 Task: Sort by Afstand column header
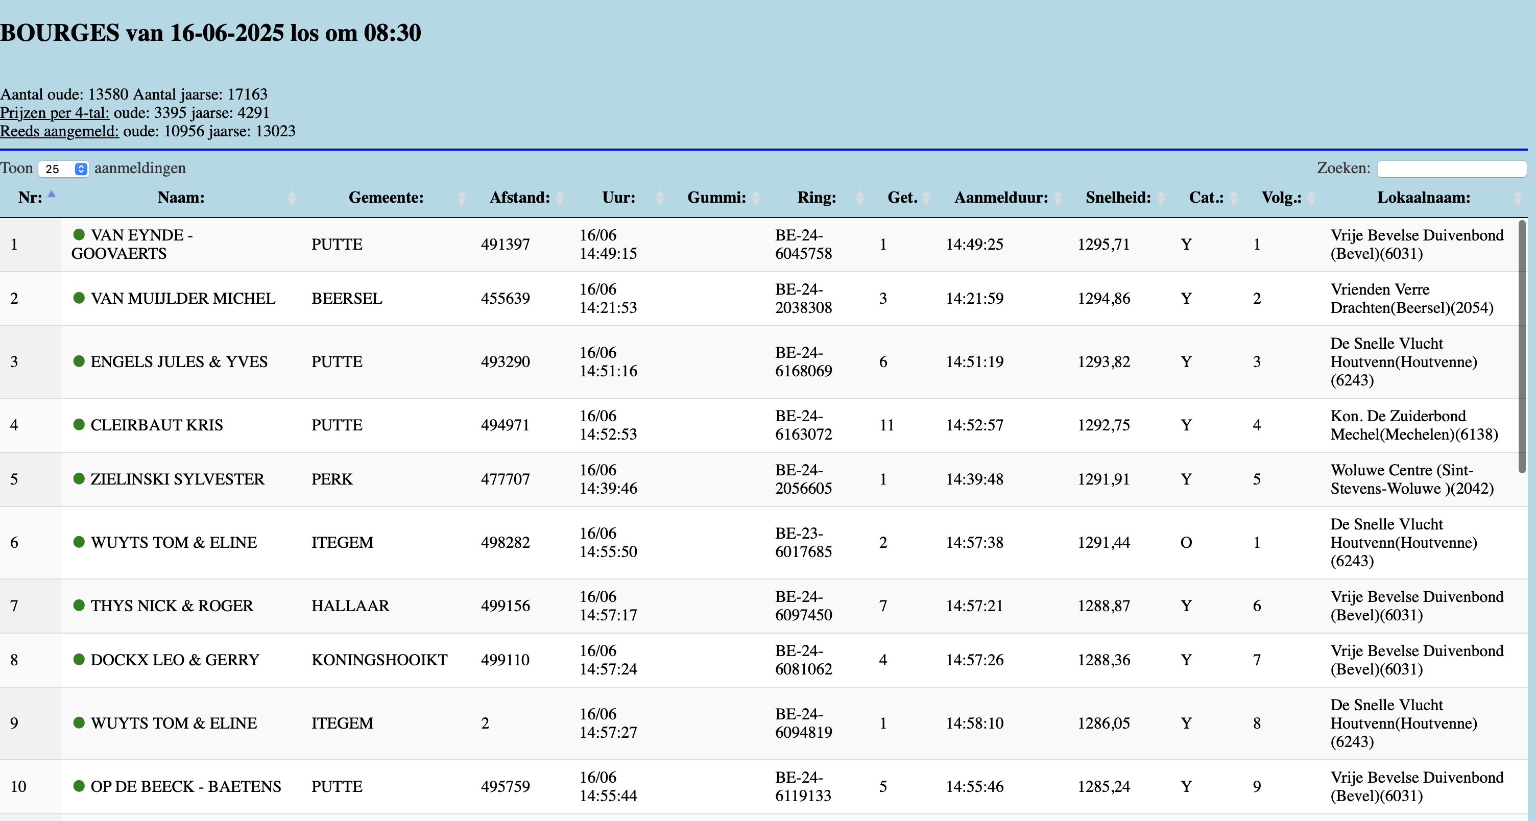[519, 198]
